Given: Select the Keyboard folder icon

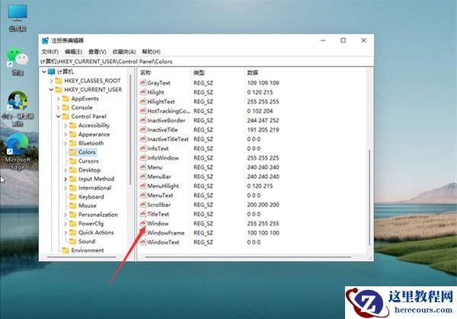Looking at the screenshot, I should click(x=72, y=196).
